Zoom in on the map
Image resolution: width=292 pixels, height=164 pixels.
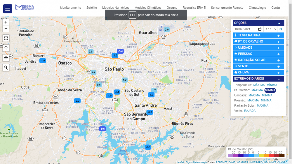(6, 22)
